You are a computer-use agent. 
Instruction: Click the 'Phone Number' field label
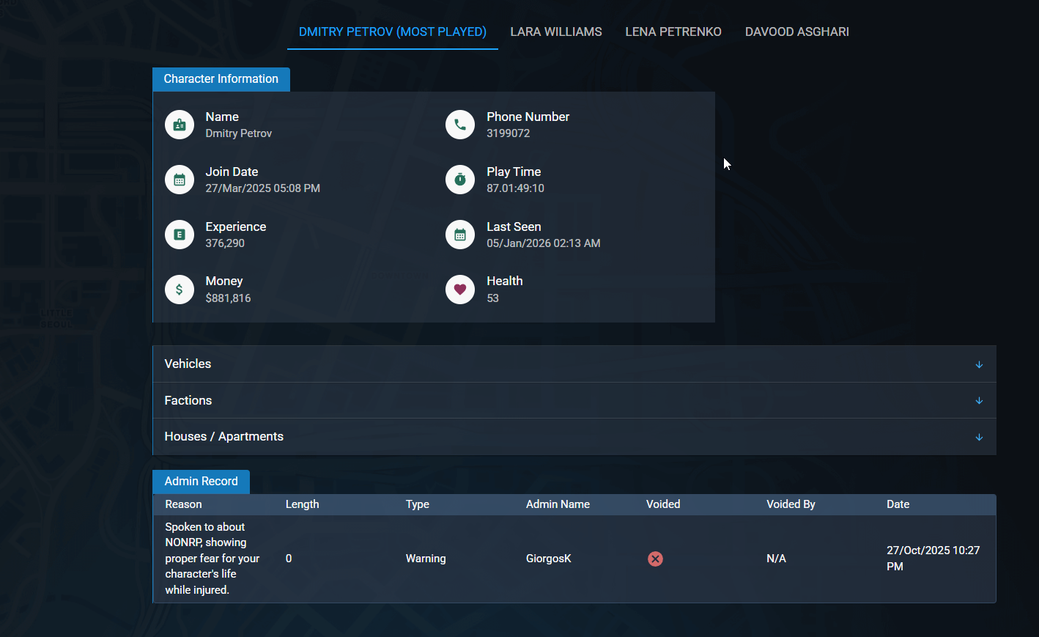528,117
